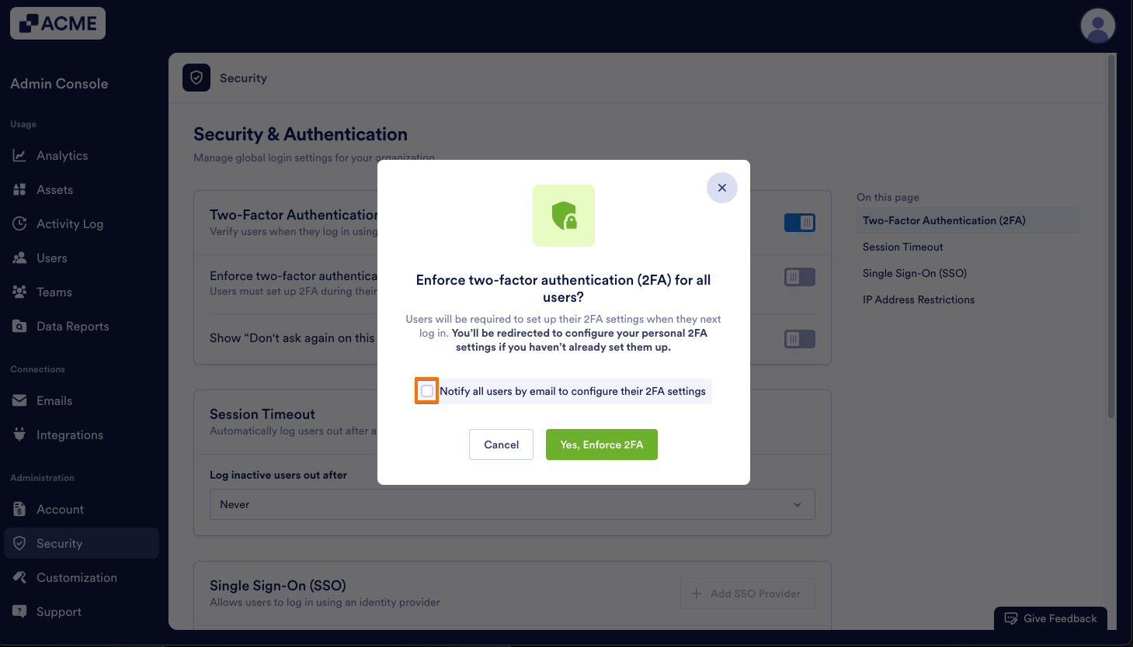The image size is (1133, 647).
Task: Click the Integrations plug icon
Action: [19, 434]
